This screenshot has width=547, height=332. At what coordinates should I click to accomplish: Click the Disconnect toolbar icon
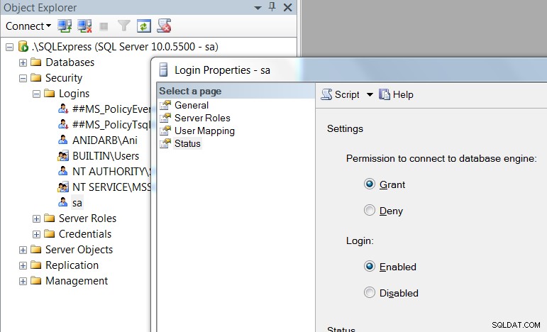tap(84, 26)
